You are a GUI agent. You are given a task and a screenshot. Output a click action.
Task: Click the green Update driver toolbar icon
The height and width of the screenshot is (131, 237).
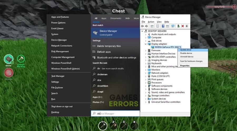pos(178,26)
